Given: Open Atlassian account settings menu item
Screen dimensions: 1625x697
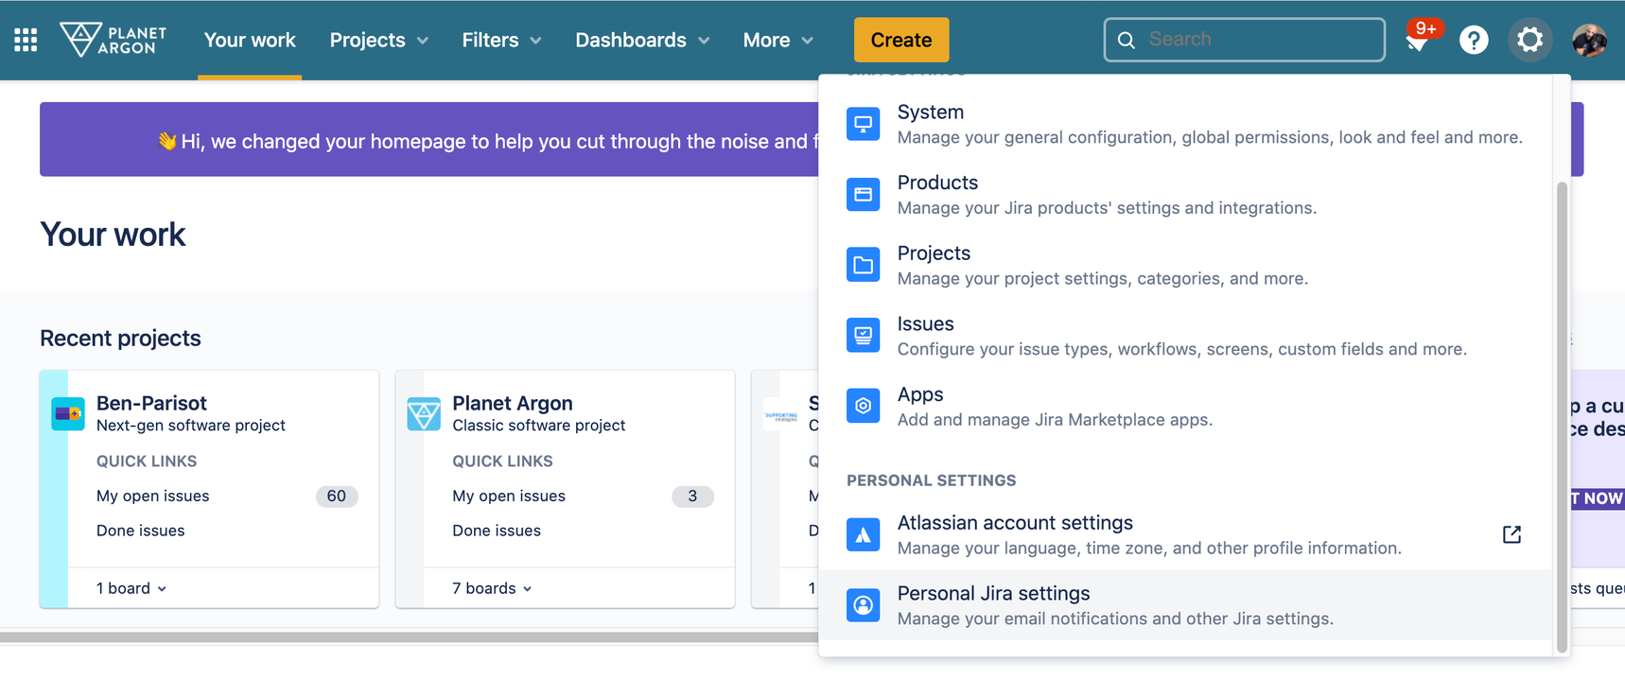Looking at the screenshot, I should (1185, 534).
